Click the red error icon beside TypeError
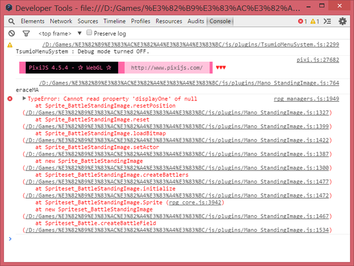Screen dimensions: 354x266 click(x=10, y=99)
